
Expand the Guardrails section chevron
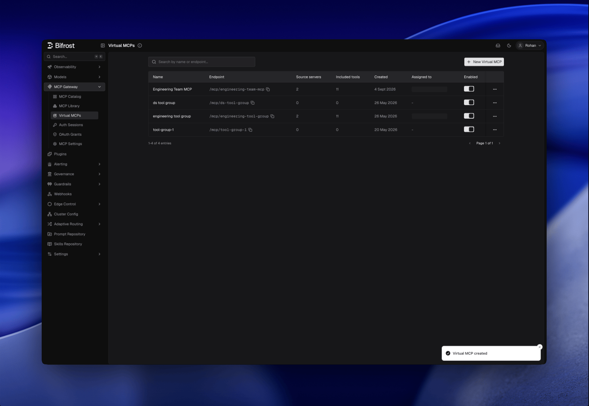pyautogui.click(x=99, y=184)
